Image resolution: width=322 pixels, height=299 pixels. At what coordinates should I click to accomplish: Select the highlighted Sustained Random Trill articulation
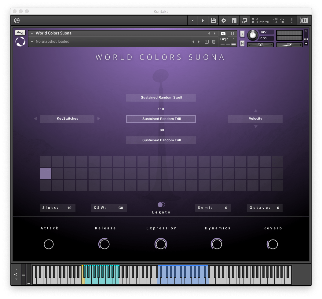tap(161, 119)
